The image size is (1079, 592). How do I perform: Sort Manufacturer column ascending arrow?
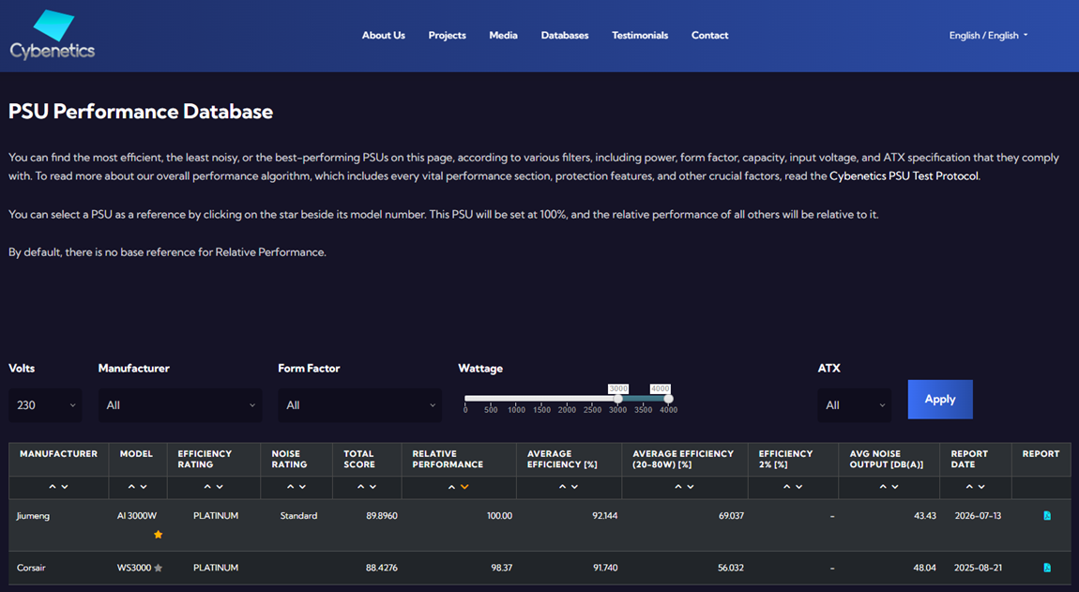pos(53,487)
